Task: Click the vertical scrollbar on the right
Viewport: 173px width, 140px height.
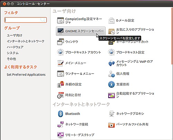Action: click(172, 36)
